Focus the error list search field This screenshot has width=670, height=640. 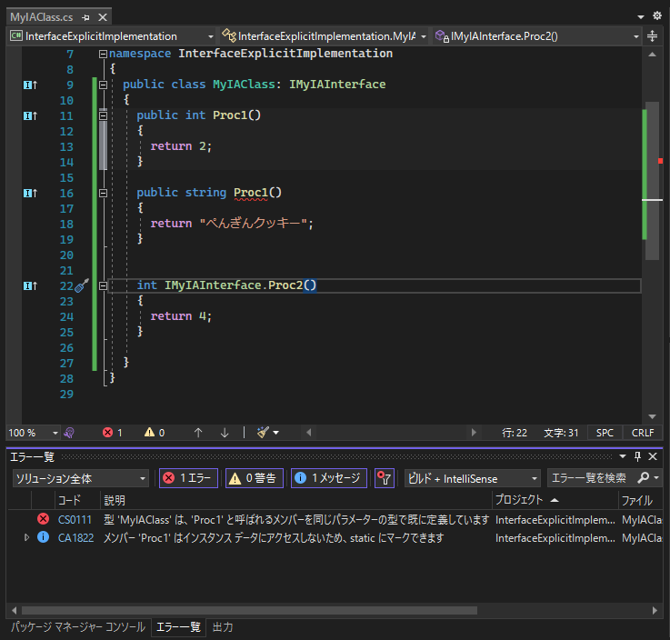[590, 478]
